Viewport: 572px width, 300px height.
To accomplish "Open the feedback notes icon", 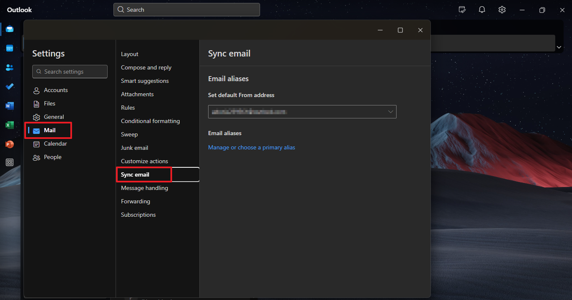I will [462, 9].
